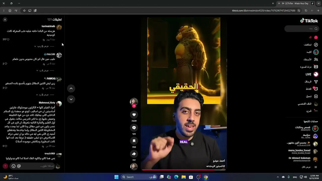Open the Windows Start menu

point(116,177)
